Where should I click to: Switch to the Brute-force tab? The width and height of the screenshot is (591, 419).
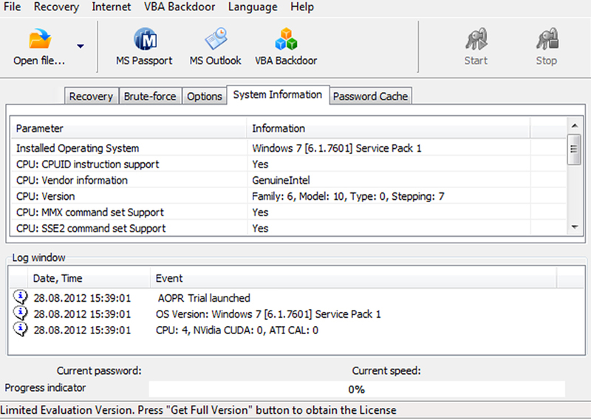(150, 97)
